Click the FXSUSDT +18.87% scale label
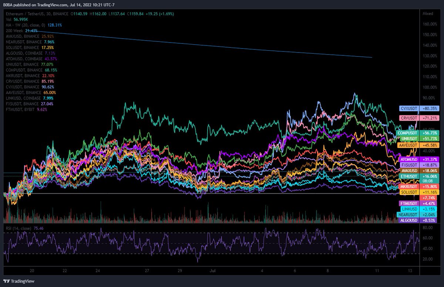Screen dimensions: 444x287 [419, 165]
